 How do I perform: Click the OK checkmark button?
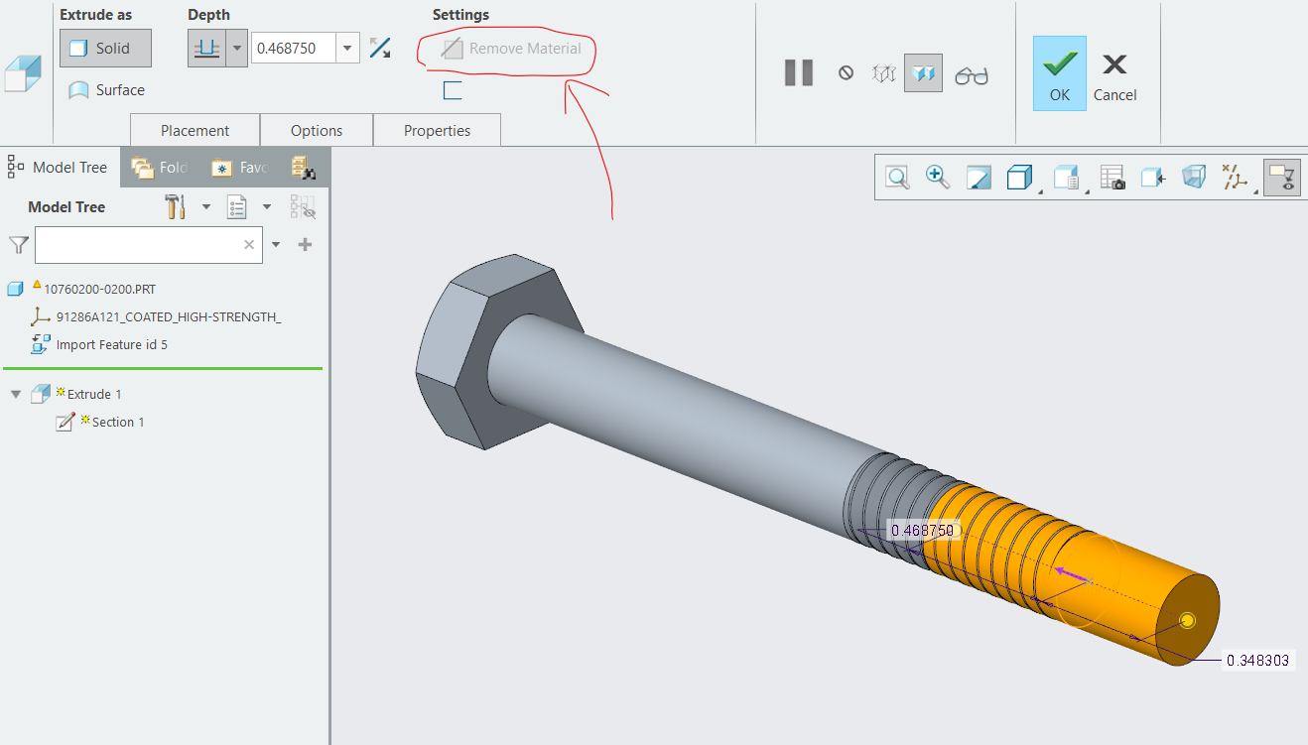(x=1059, y=73)
